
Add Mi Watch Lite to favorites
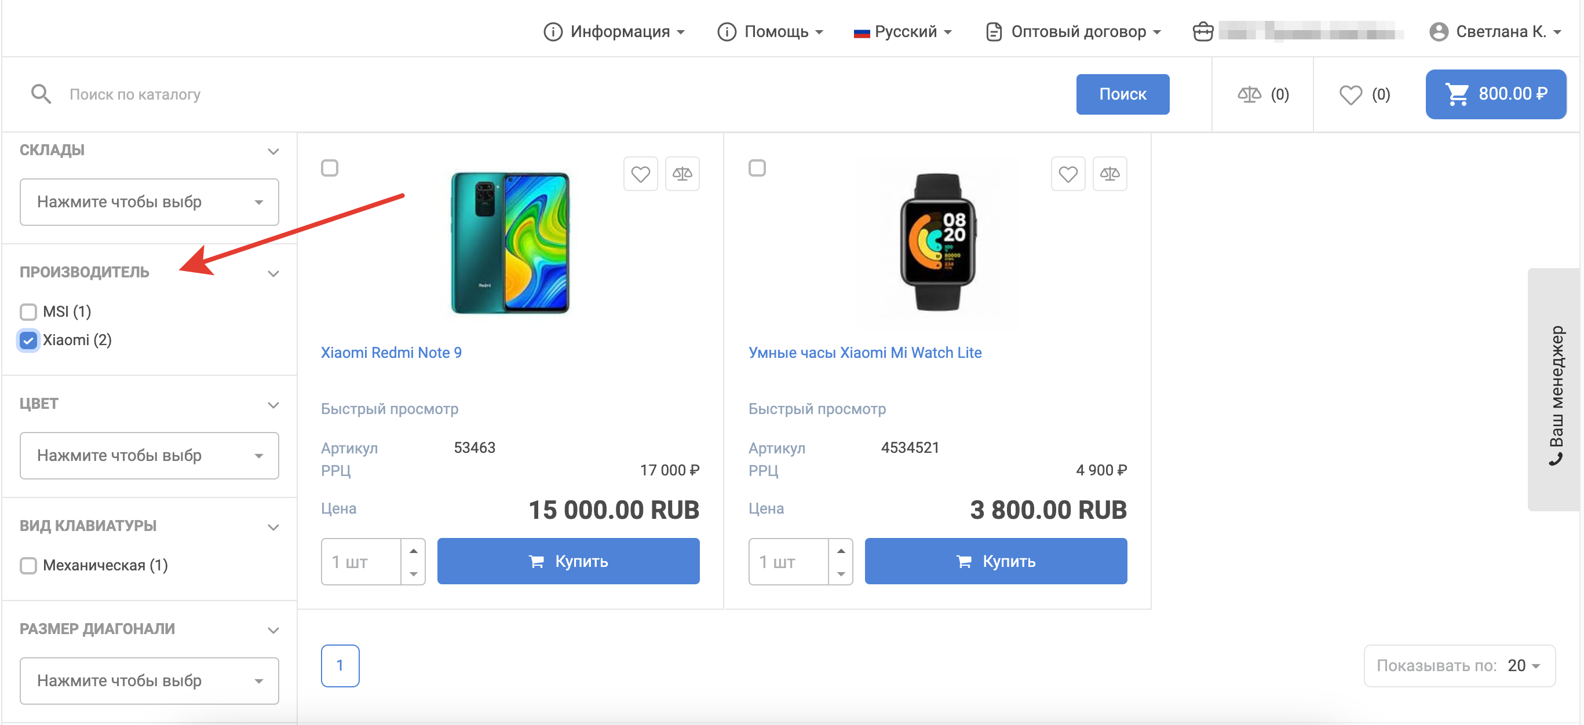pos(1067,174)
